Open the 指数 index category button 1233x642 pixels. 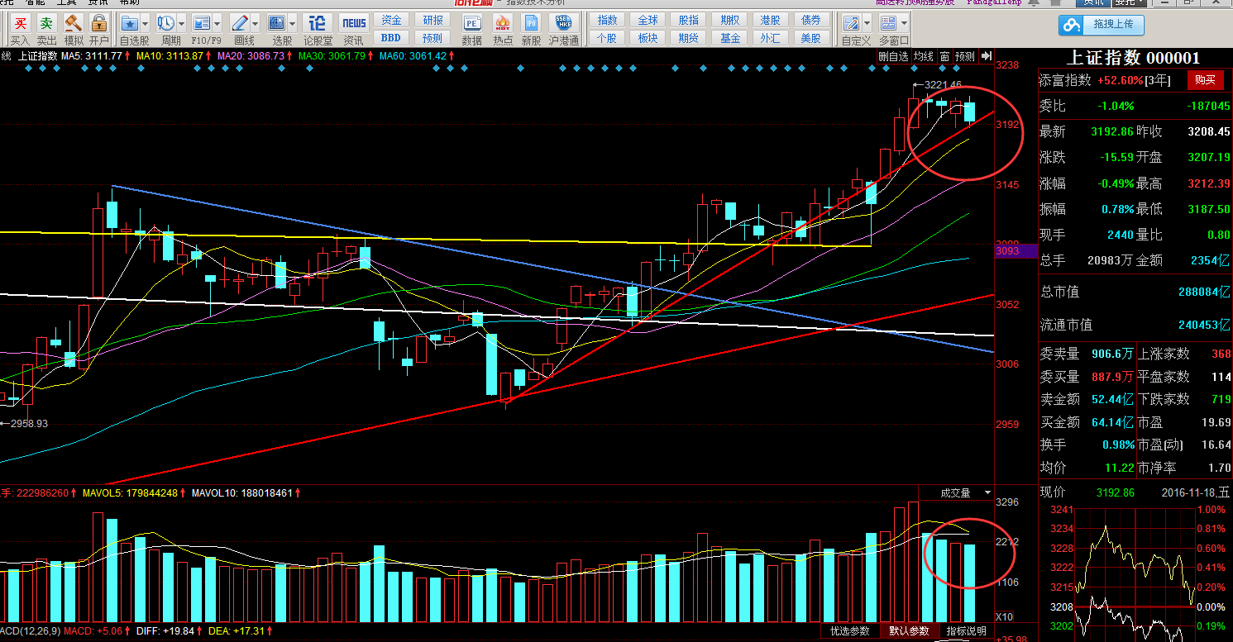607,20
